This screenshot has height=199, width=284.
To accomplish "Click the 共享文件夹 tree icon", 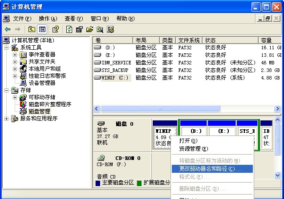I will coord(23,62).
